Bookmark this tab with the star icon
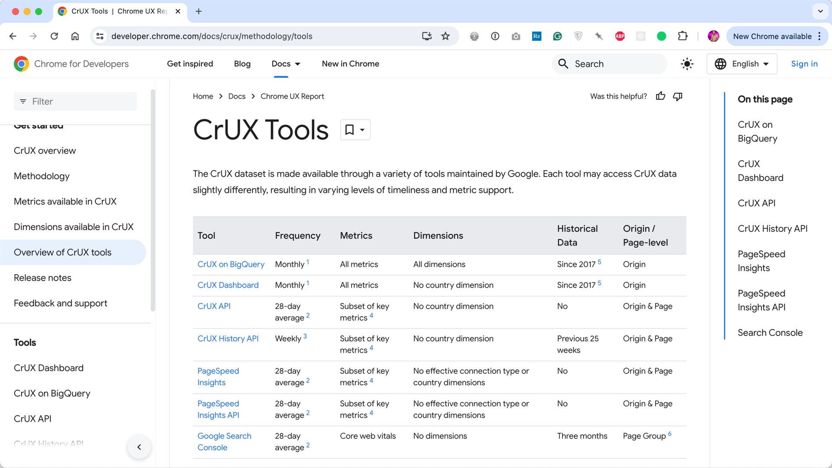 click(x=445, y=36)
